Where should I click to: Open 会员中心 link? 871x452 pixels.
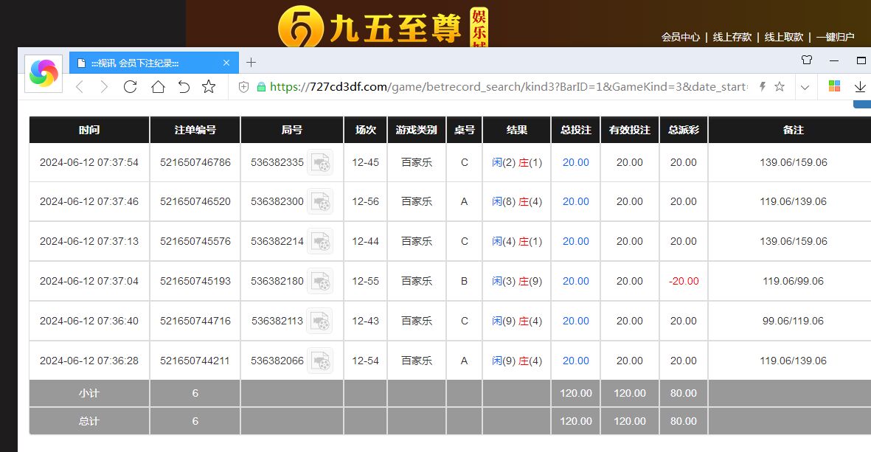point(680,37)
